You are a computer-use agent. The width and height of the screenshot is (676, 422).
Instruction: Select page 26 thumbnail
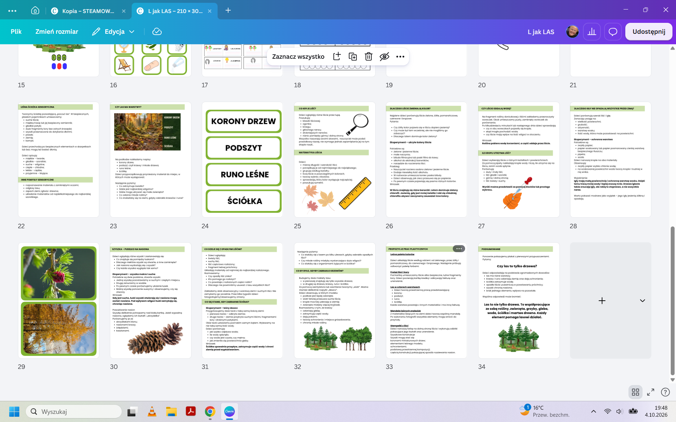point(426,160)
